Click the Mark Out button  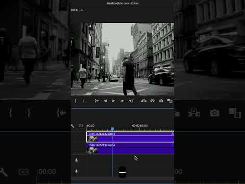(83, 101)
